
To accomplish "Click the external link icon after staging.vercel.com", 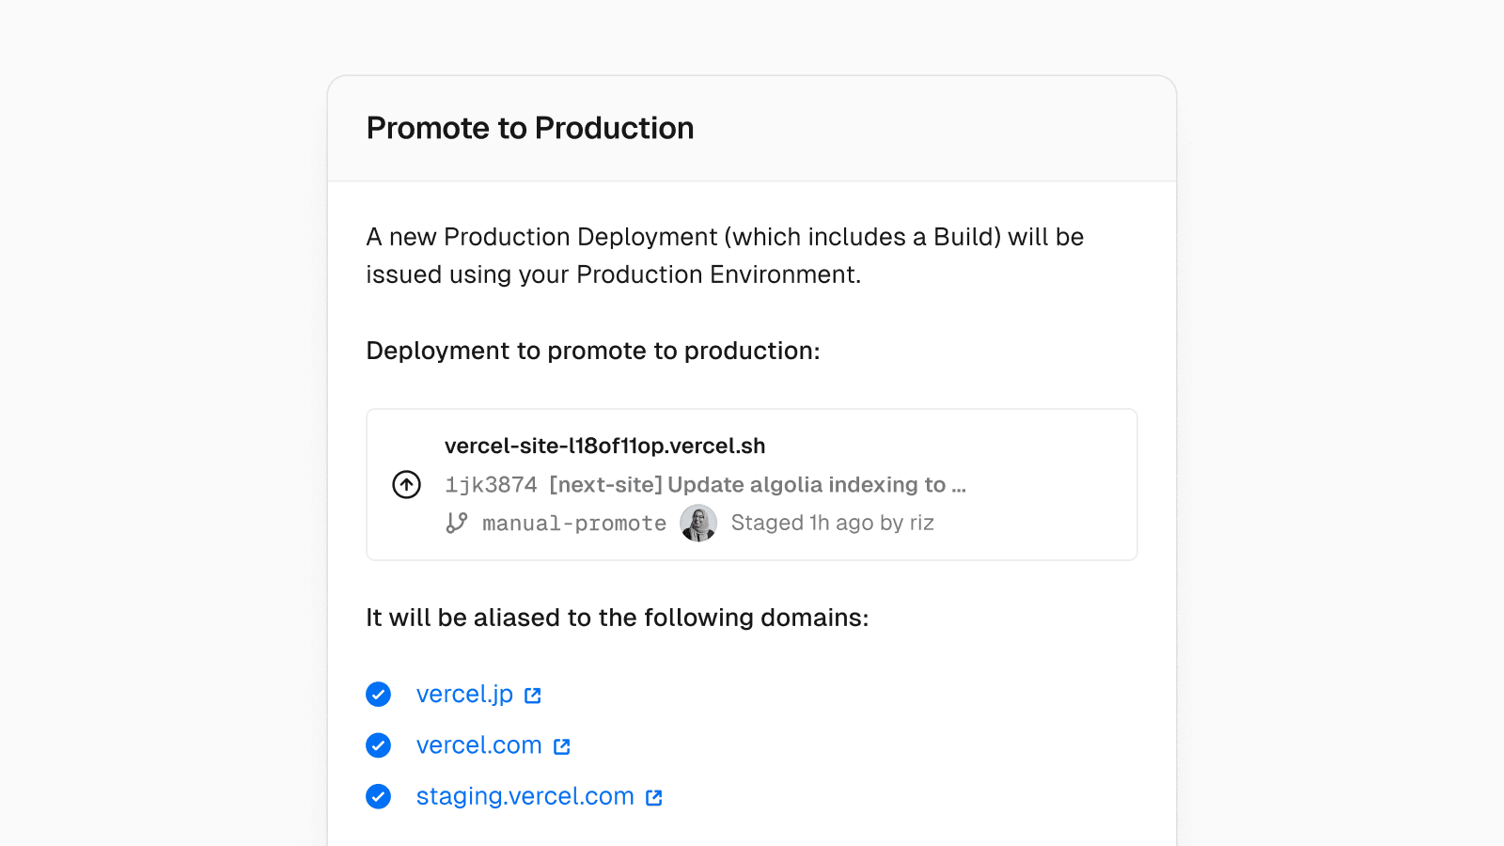I will [x=654, y=797].
